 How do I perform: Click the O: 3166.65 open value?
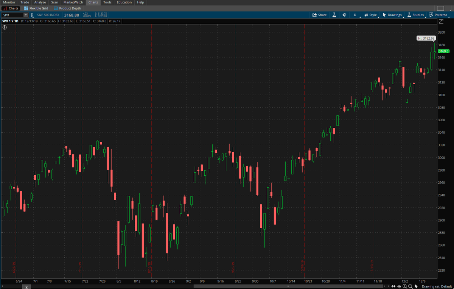click(48, 21)
